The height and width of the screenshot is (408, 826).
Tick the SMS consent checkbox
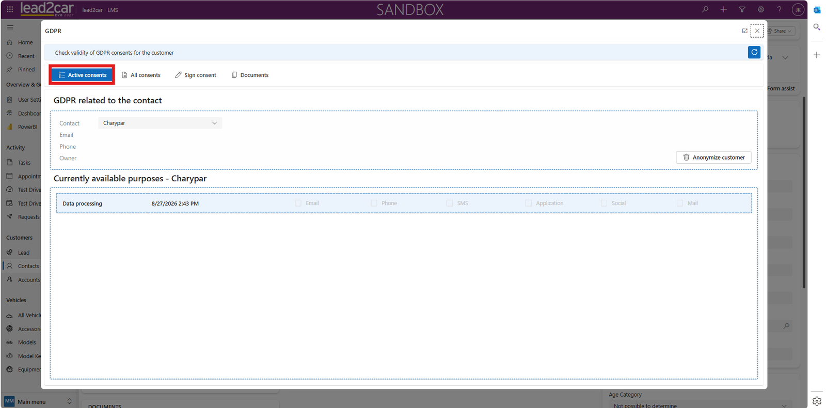[449, 203]
